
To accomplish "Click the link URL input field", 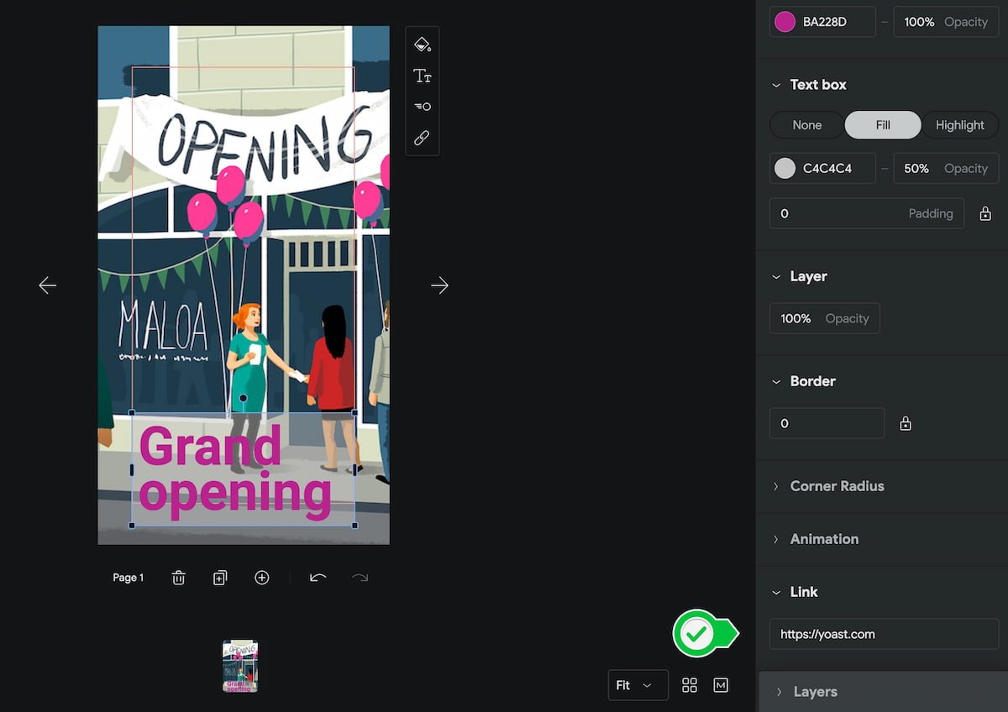I will (x=884, y=635).
